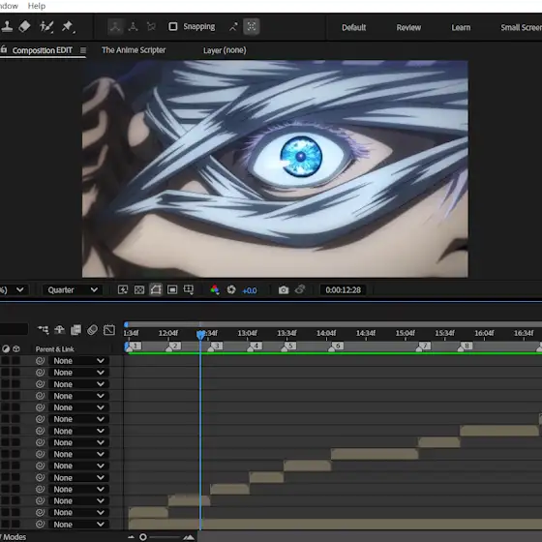
Task: Select the Roto Brush tool
Action: [46, 27]
